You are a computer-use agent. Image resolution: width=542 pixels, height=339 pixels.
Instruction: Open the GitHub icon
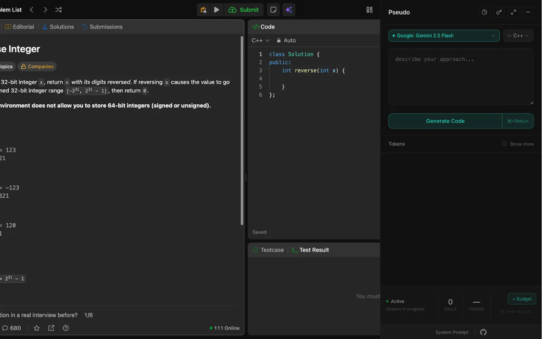click(483, 332)
